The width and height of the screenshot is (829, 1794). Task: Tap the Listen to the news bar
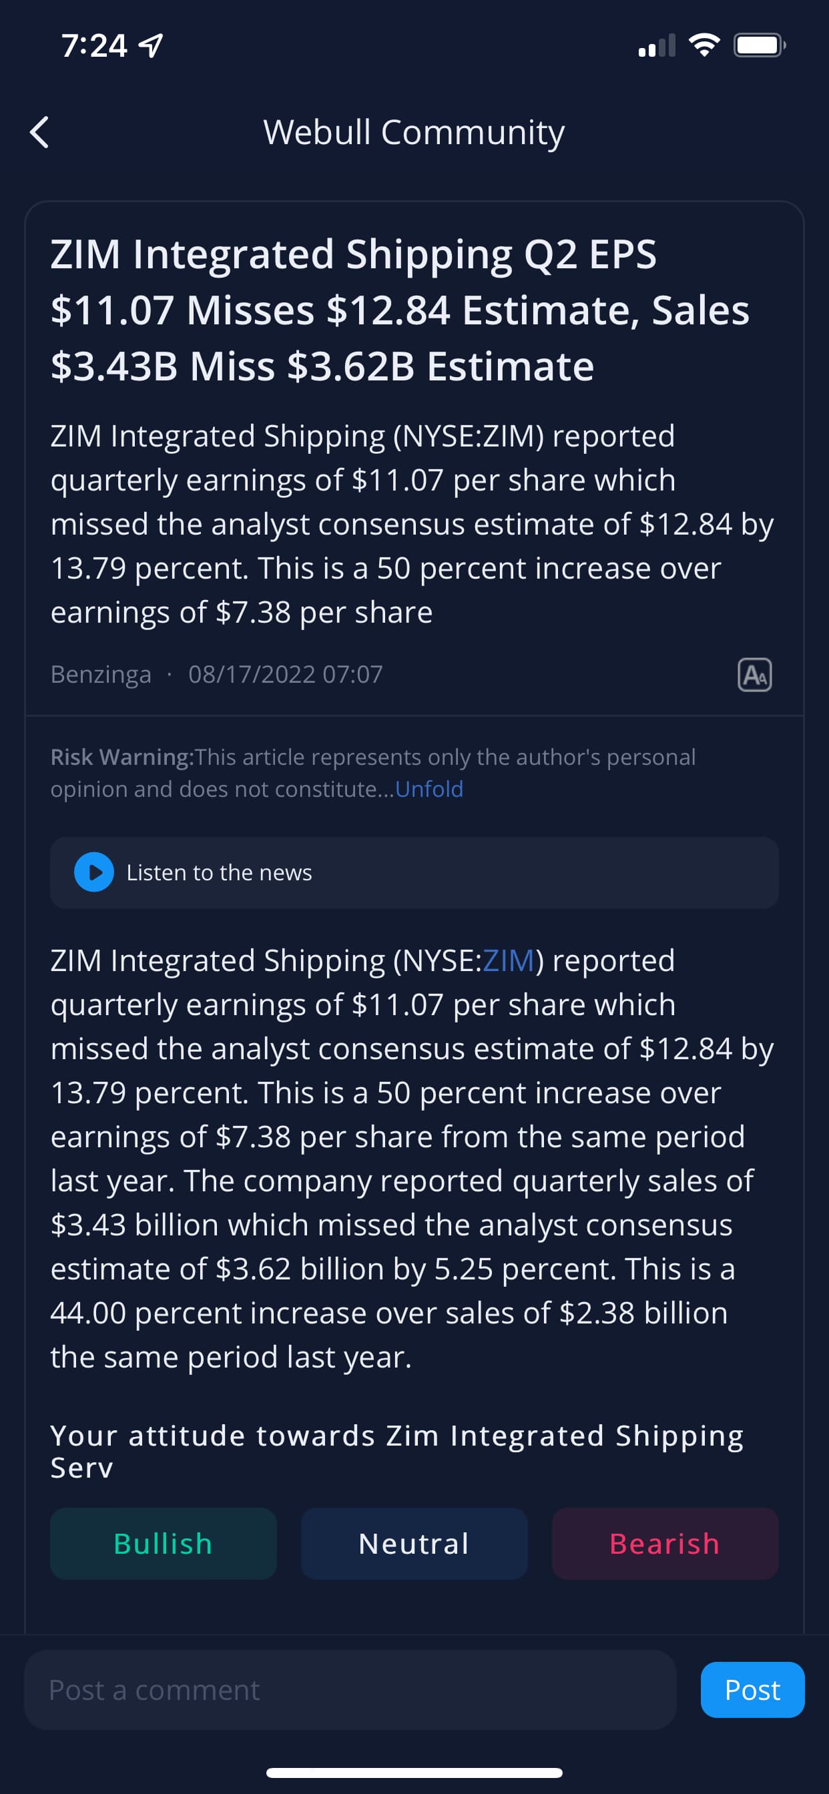pyautogui.click(x=414, y=872)
